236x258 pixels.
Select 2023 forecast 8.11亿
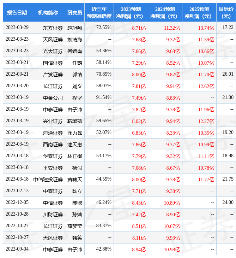pyautogui.click(x=139, y=238)
